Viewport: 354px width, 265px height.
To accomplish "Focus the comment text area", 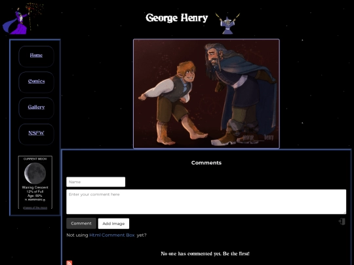I will tap(206, 202).
